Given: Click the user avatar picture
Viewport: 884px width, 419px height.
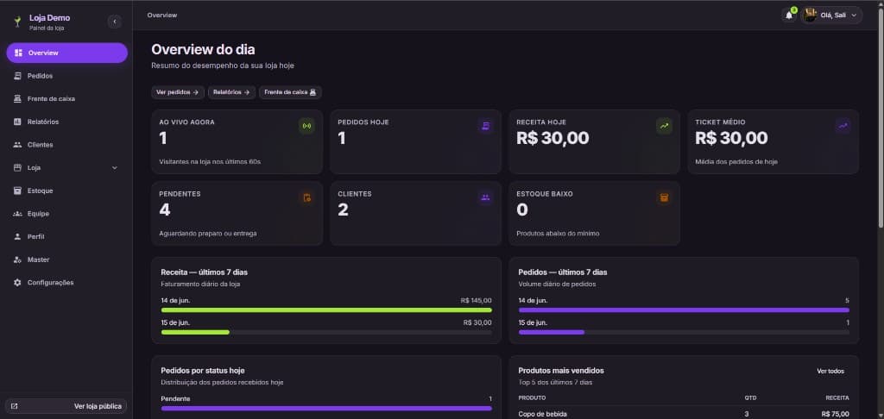Looking at the screenshot, I should 810,16.
